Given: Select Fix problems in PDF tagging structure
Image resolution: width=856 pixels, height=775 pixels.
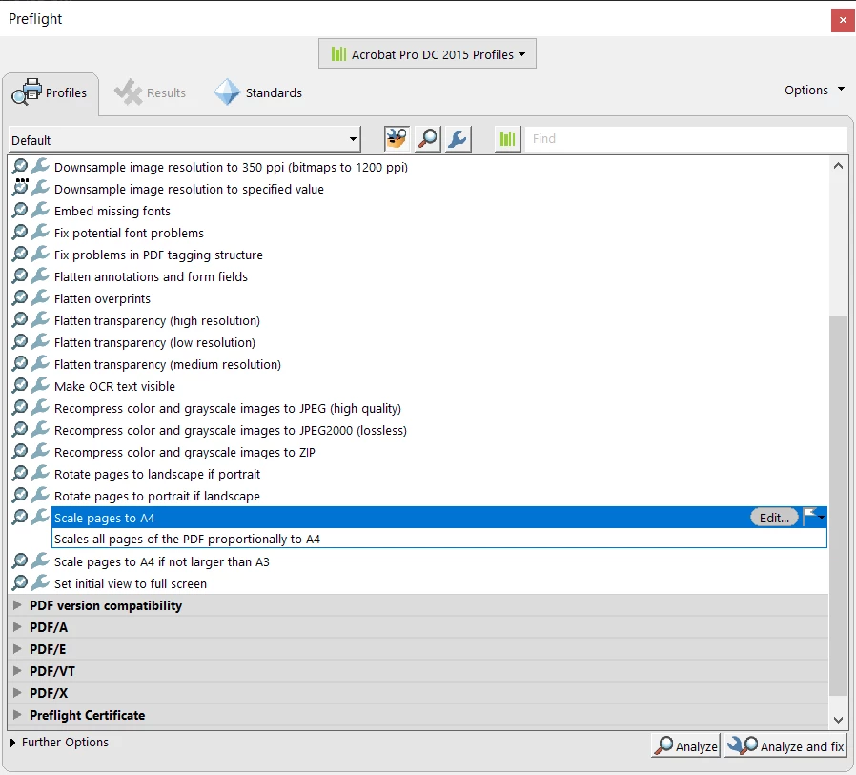Looking at the screenshot, I should (158, 255).
